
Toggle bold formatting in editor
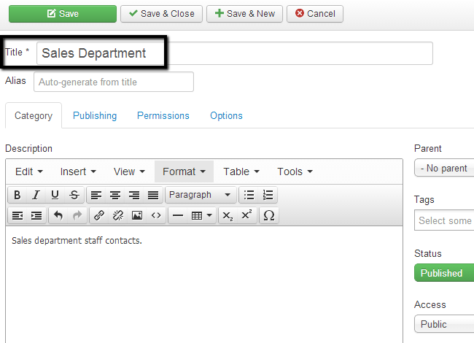[17, 195]
